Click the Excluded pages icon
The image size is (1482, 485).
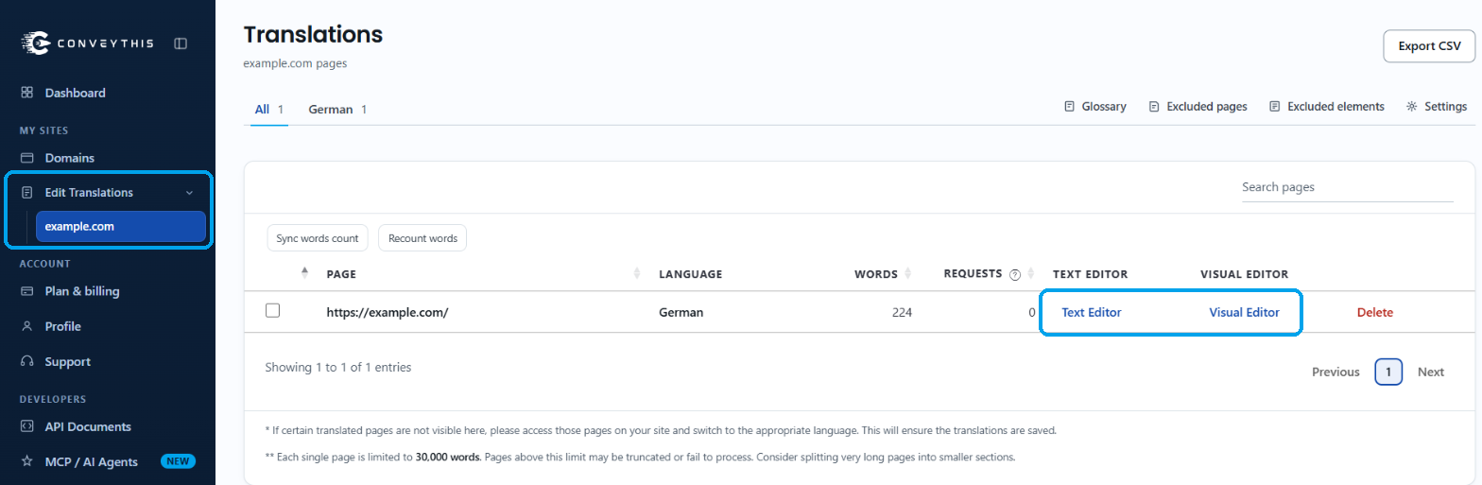(1154, 107)
